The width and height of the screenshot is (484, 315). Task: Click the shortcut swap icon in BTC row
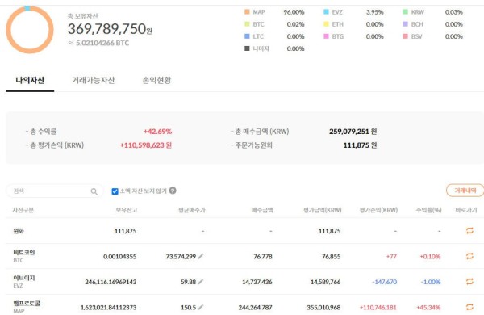pos(469,256)
